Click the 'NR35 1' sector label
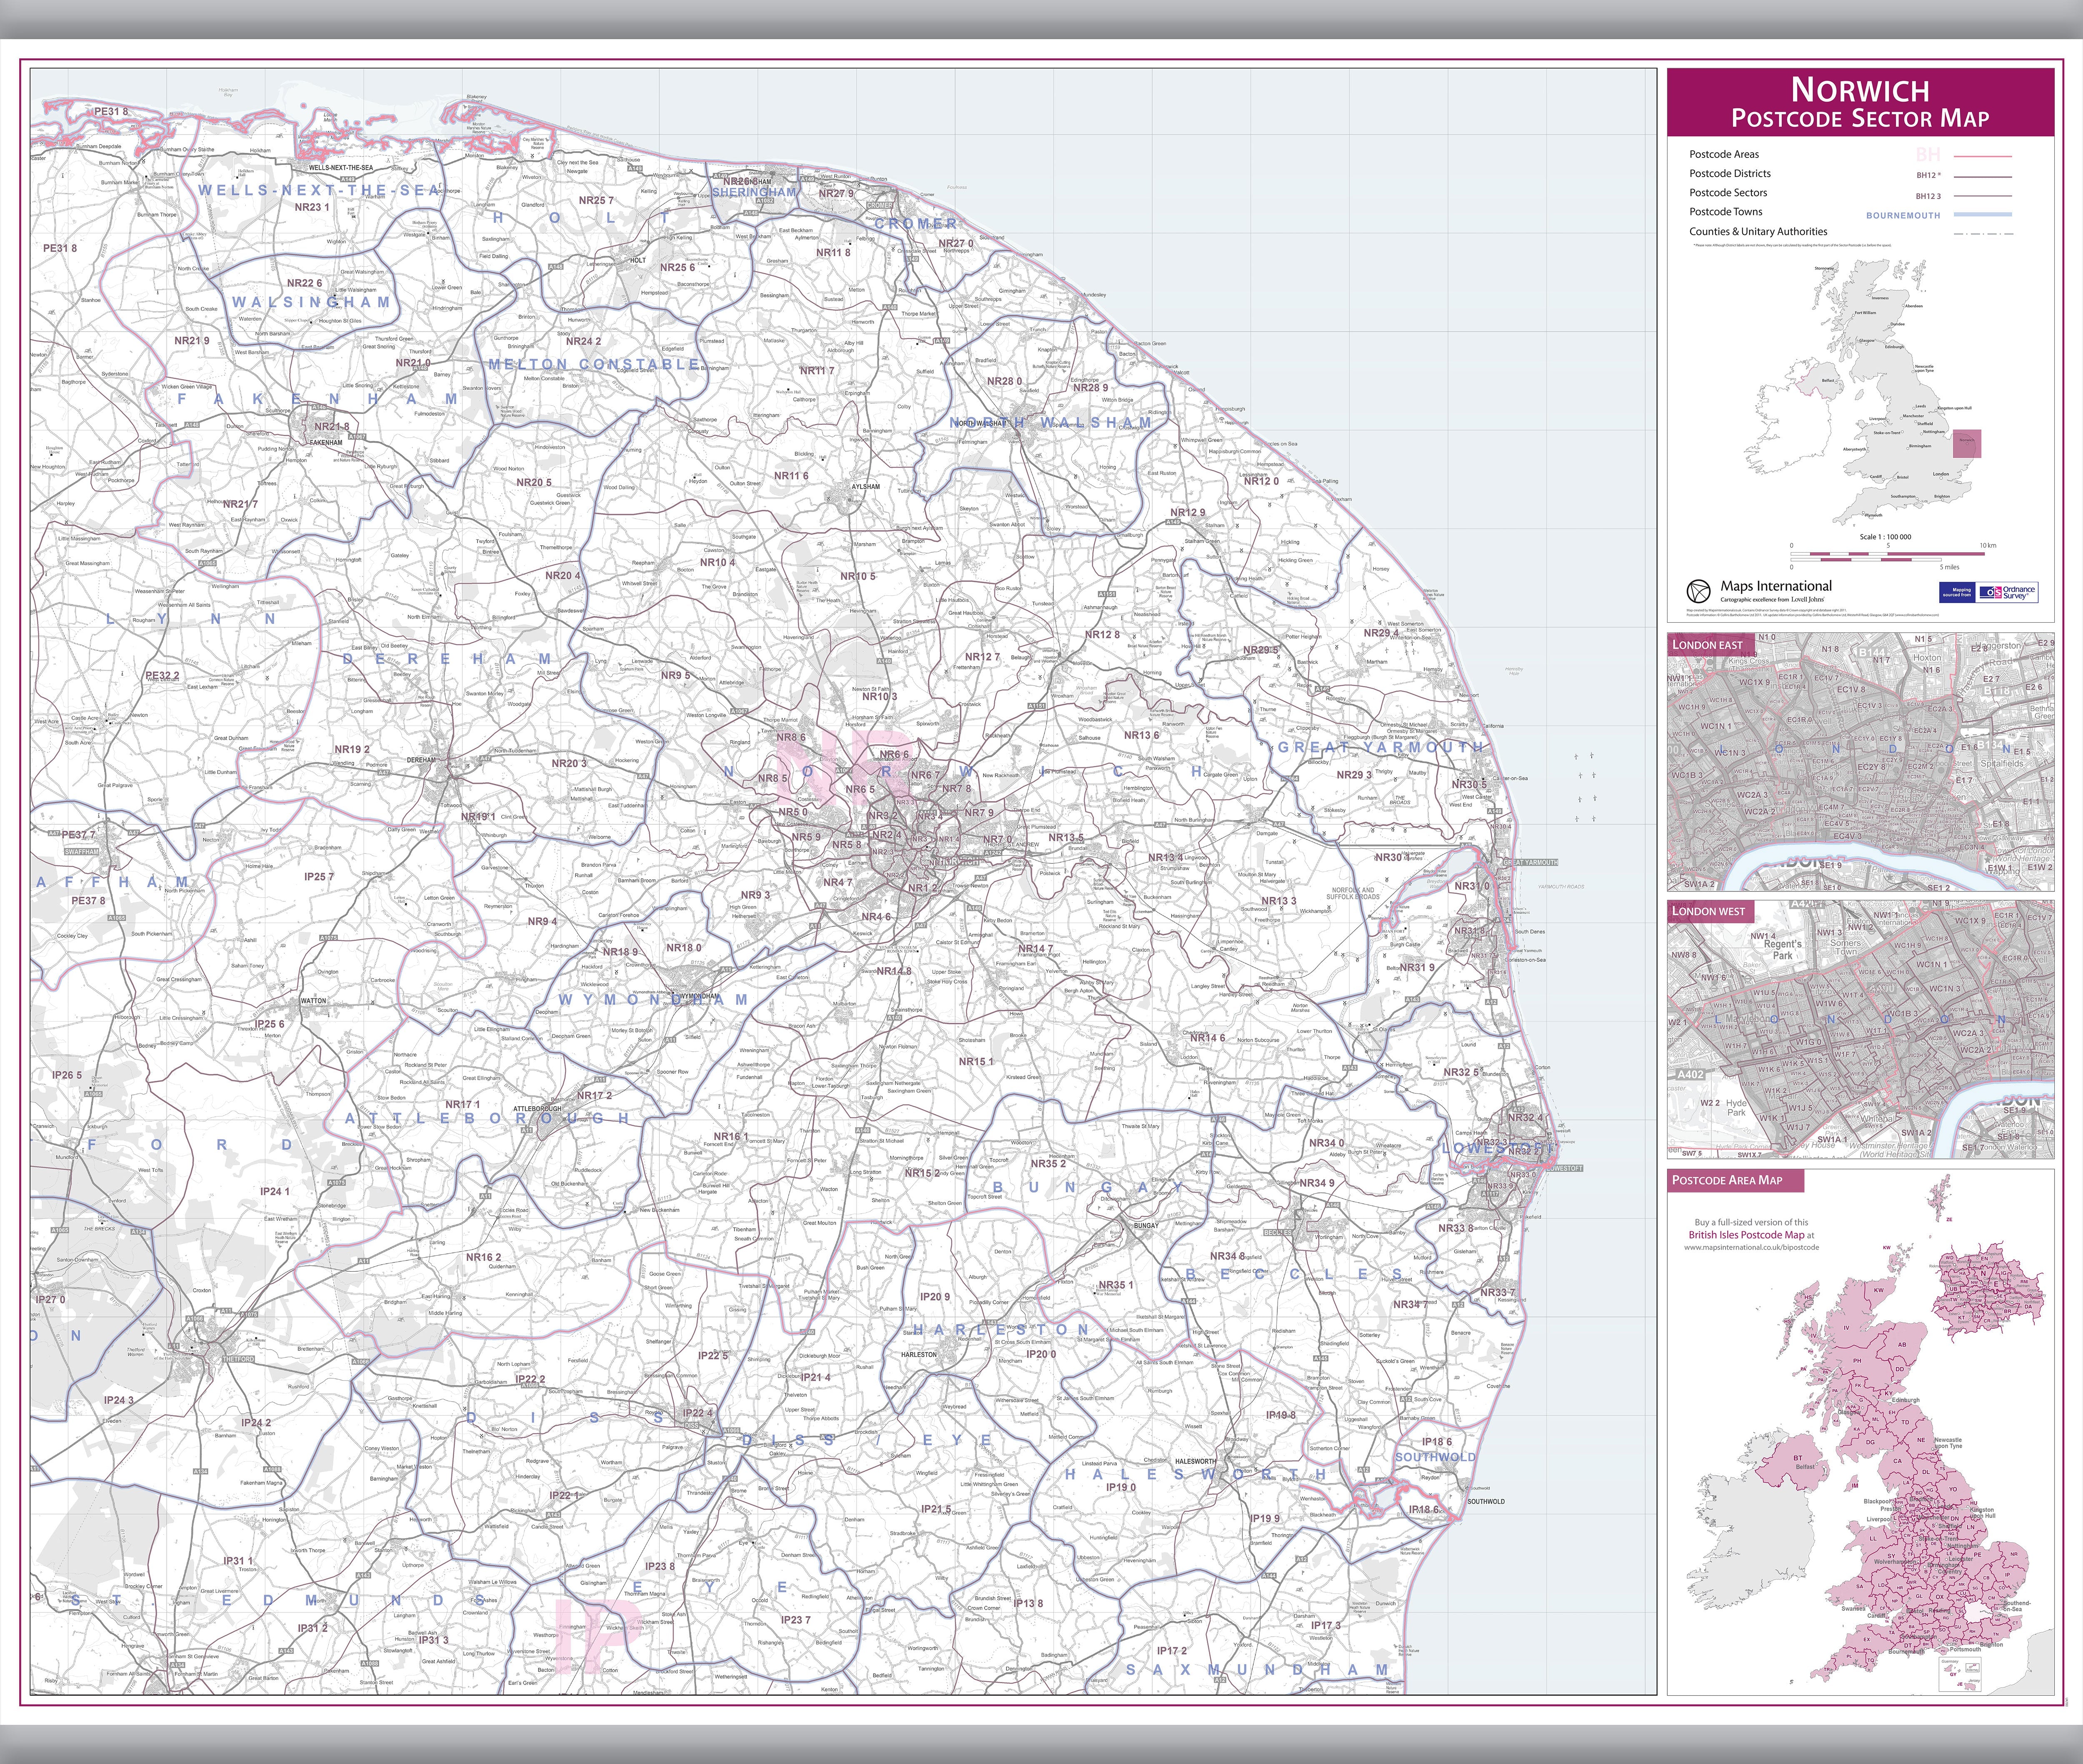Screen dimensions: 2083x1764 point(1116,1286)
